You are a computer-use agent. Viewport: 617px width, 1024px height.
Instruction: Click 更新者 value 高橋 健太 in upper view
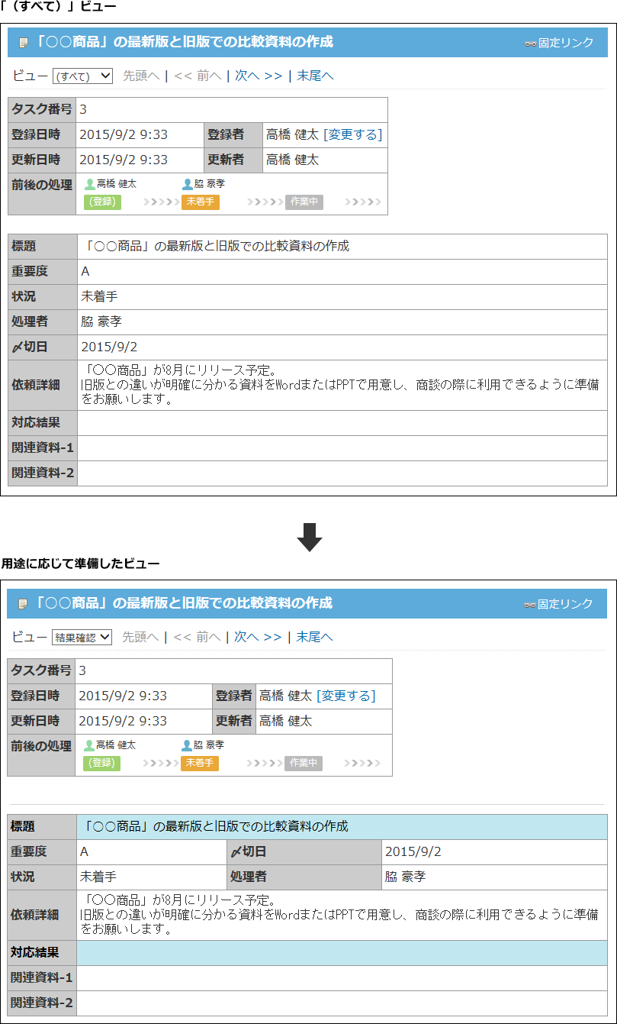pyautogui.click(x=292, y=160)
